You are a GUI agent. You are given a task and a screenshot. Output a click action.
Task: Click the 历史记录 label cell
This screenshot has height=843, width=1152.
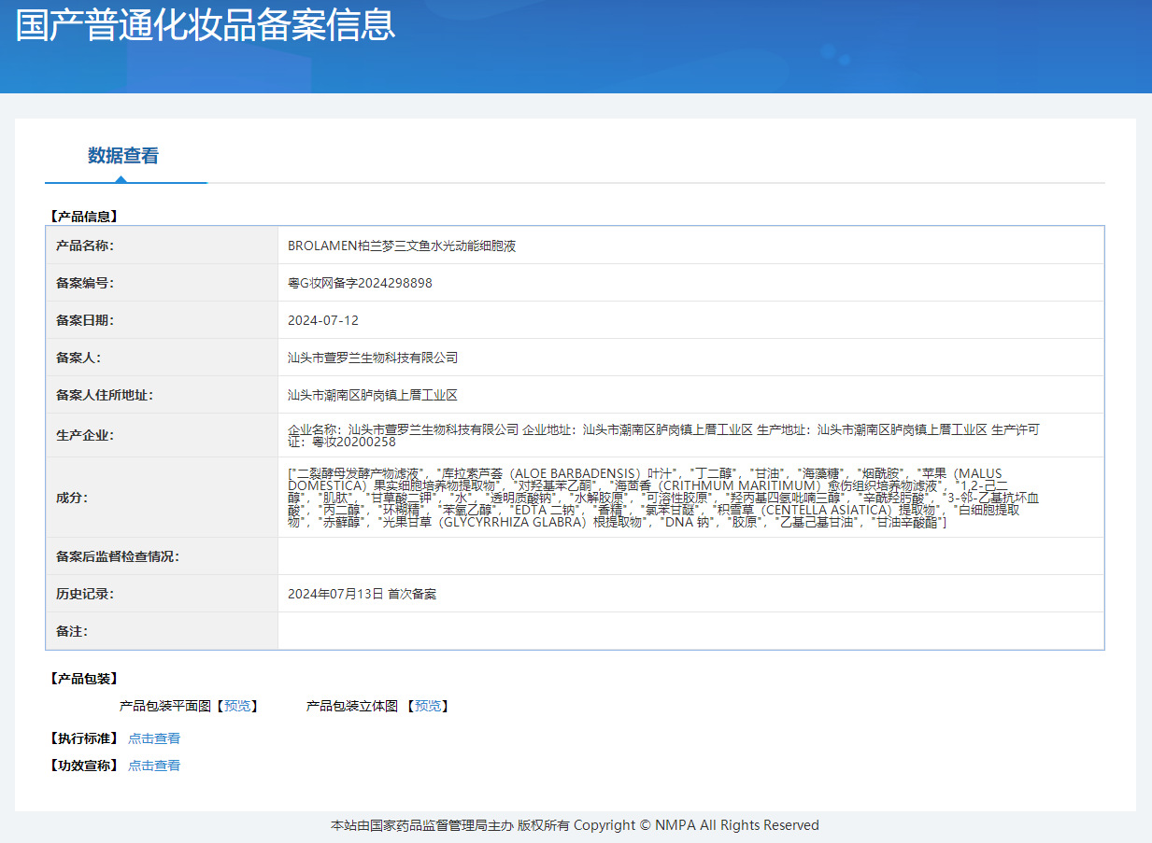[162, 594]
